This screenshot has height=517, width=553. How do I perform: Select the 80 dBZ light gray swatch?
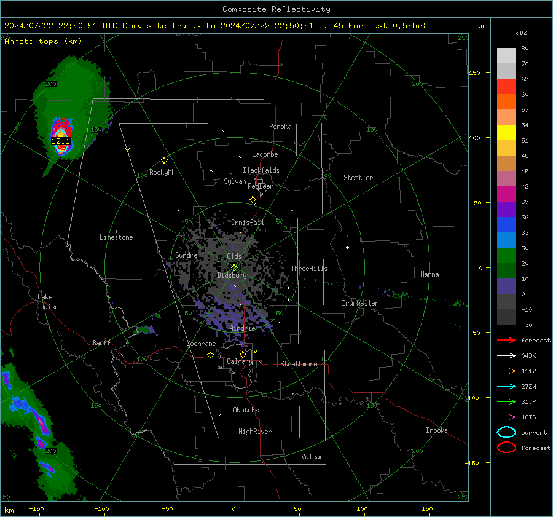506,56
